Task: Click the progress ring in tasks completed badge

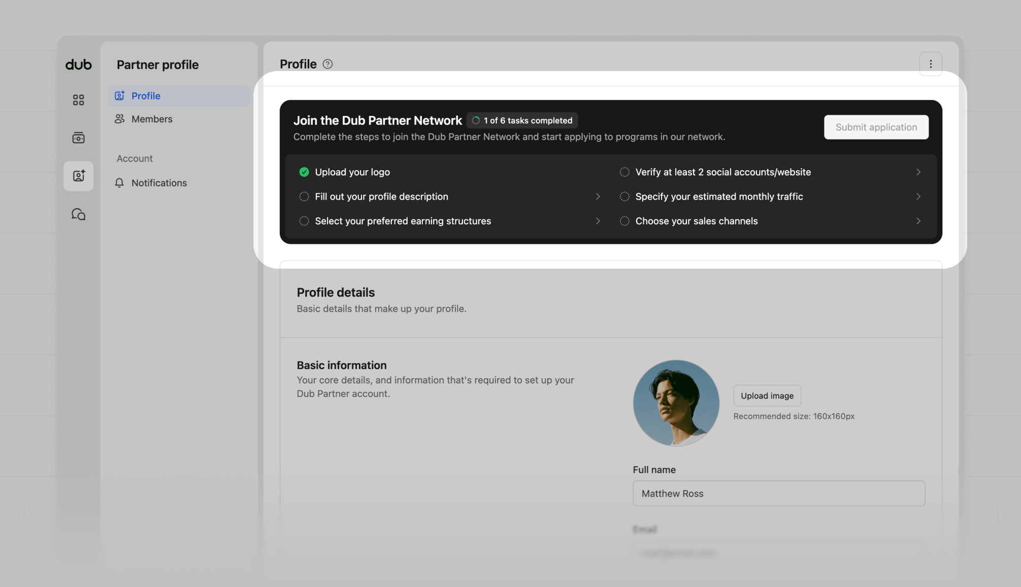Action: pos(476,121)
